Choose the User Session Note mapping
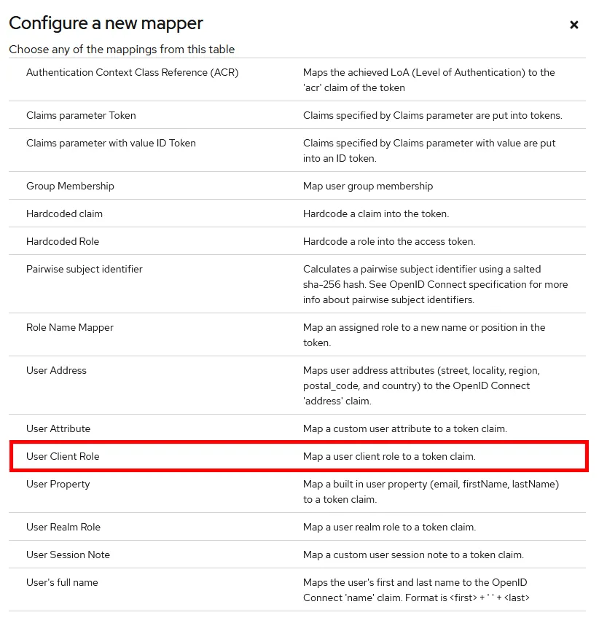Image resolution: width=599 pixels, height=623 pixels. coord(68,555)
